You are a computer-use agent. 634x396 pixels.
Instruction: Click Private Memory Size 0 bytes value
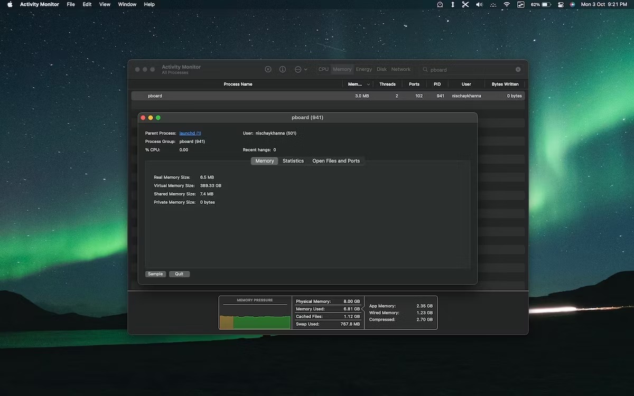(208, 202)
